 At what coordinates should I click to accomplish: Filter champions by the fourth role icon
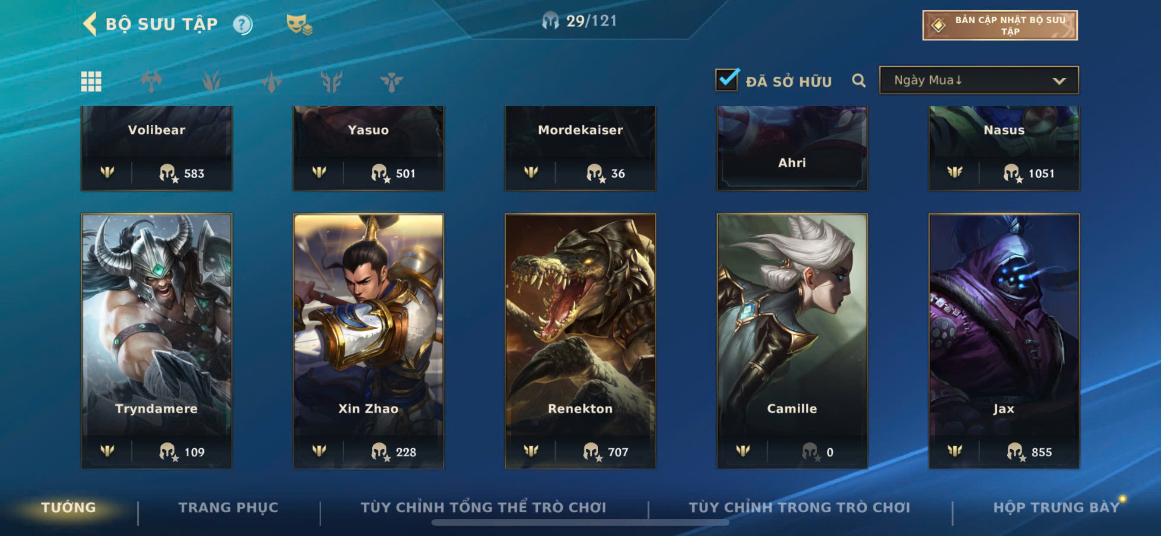coord(331,82)
